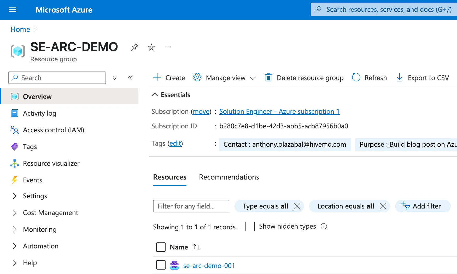Click the Purpose : Build blog post tag
Viewport: 457px width, 274px height.
(406, 145)
